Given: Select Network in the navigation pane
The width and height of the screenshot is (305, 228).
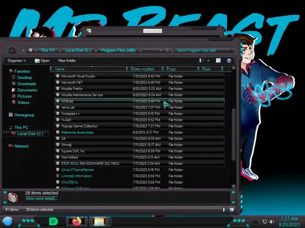Looking at the screenshot, I should (x=21, y=146).
